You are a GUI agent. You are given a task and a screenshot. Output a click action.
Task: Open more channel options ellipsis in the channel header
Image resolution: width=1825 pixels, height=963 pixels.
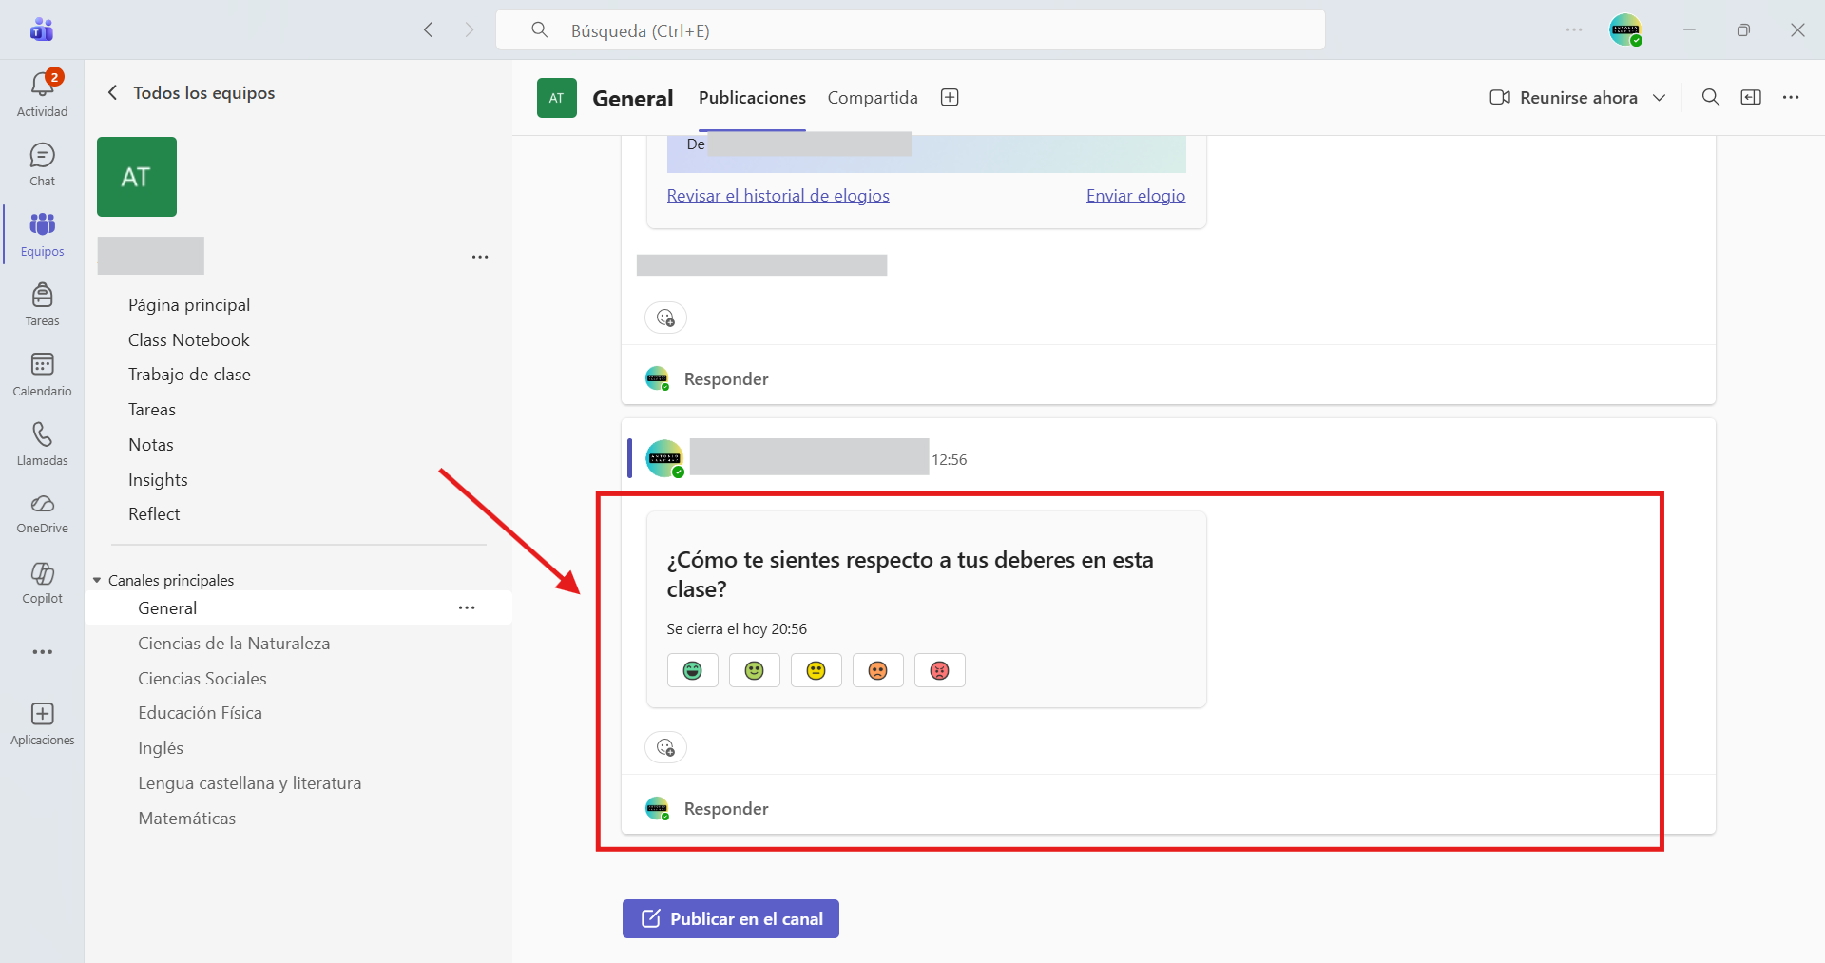pos(1791,97)
